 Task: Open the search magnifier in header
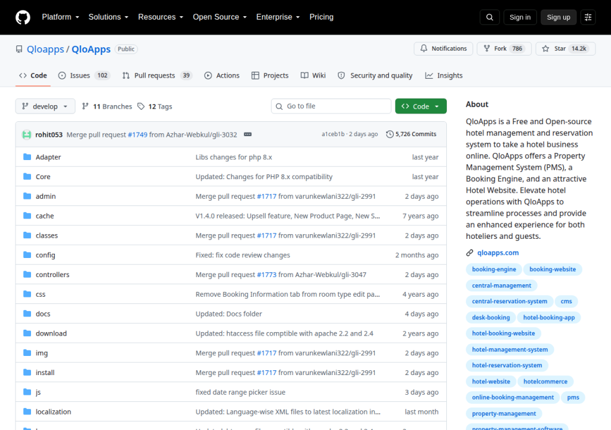coord(489,17)
